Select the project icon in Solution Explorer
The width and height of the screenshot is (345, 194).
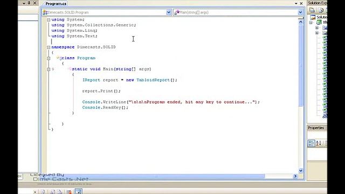point(319,22)
